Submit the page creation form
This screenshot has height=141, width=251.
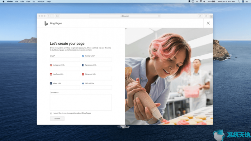(x=57, y=118)
